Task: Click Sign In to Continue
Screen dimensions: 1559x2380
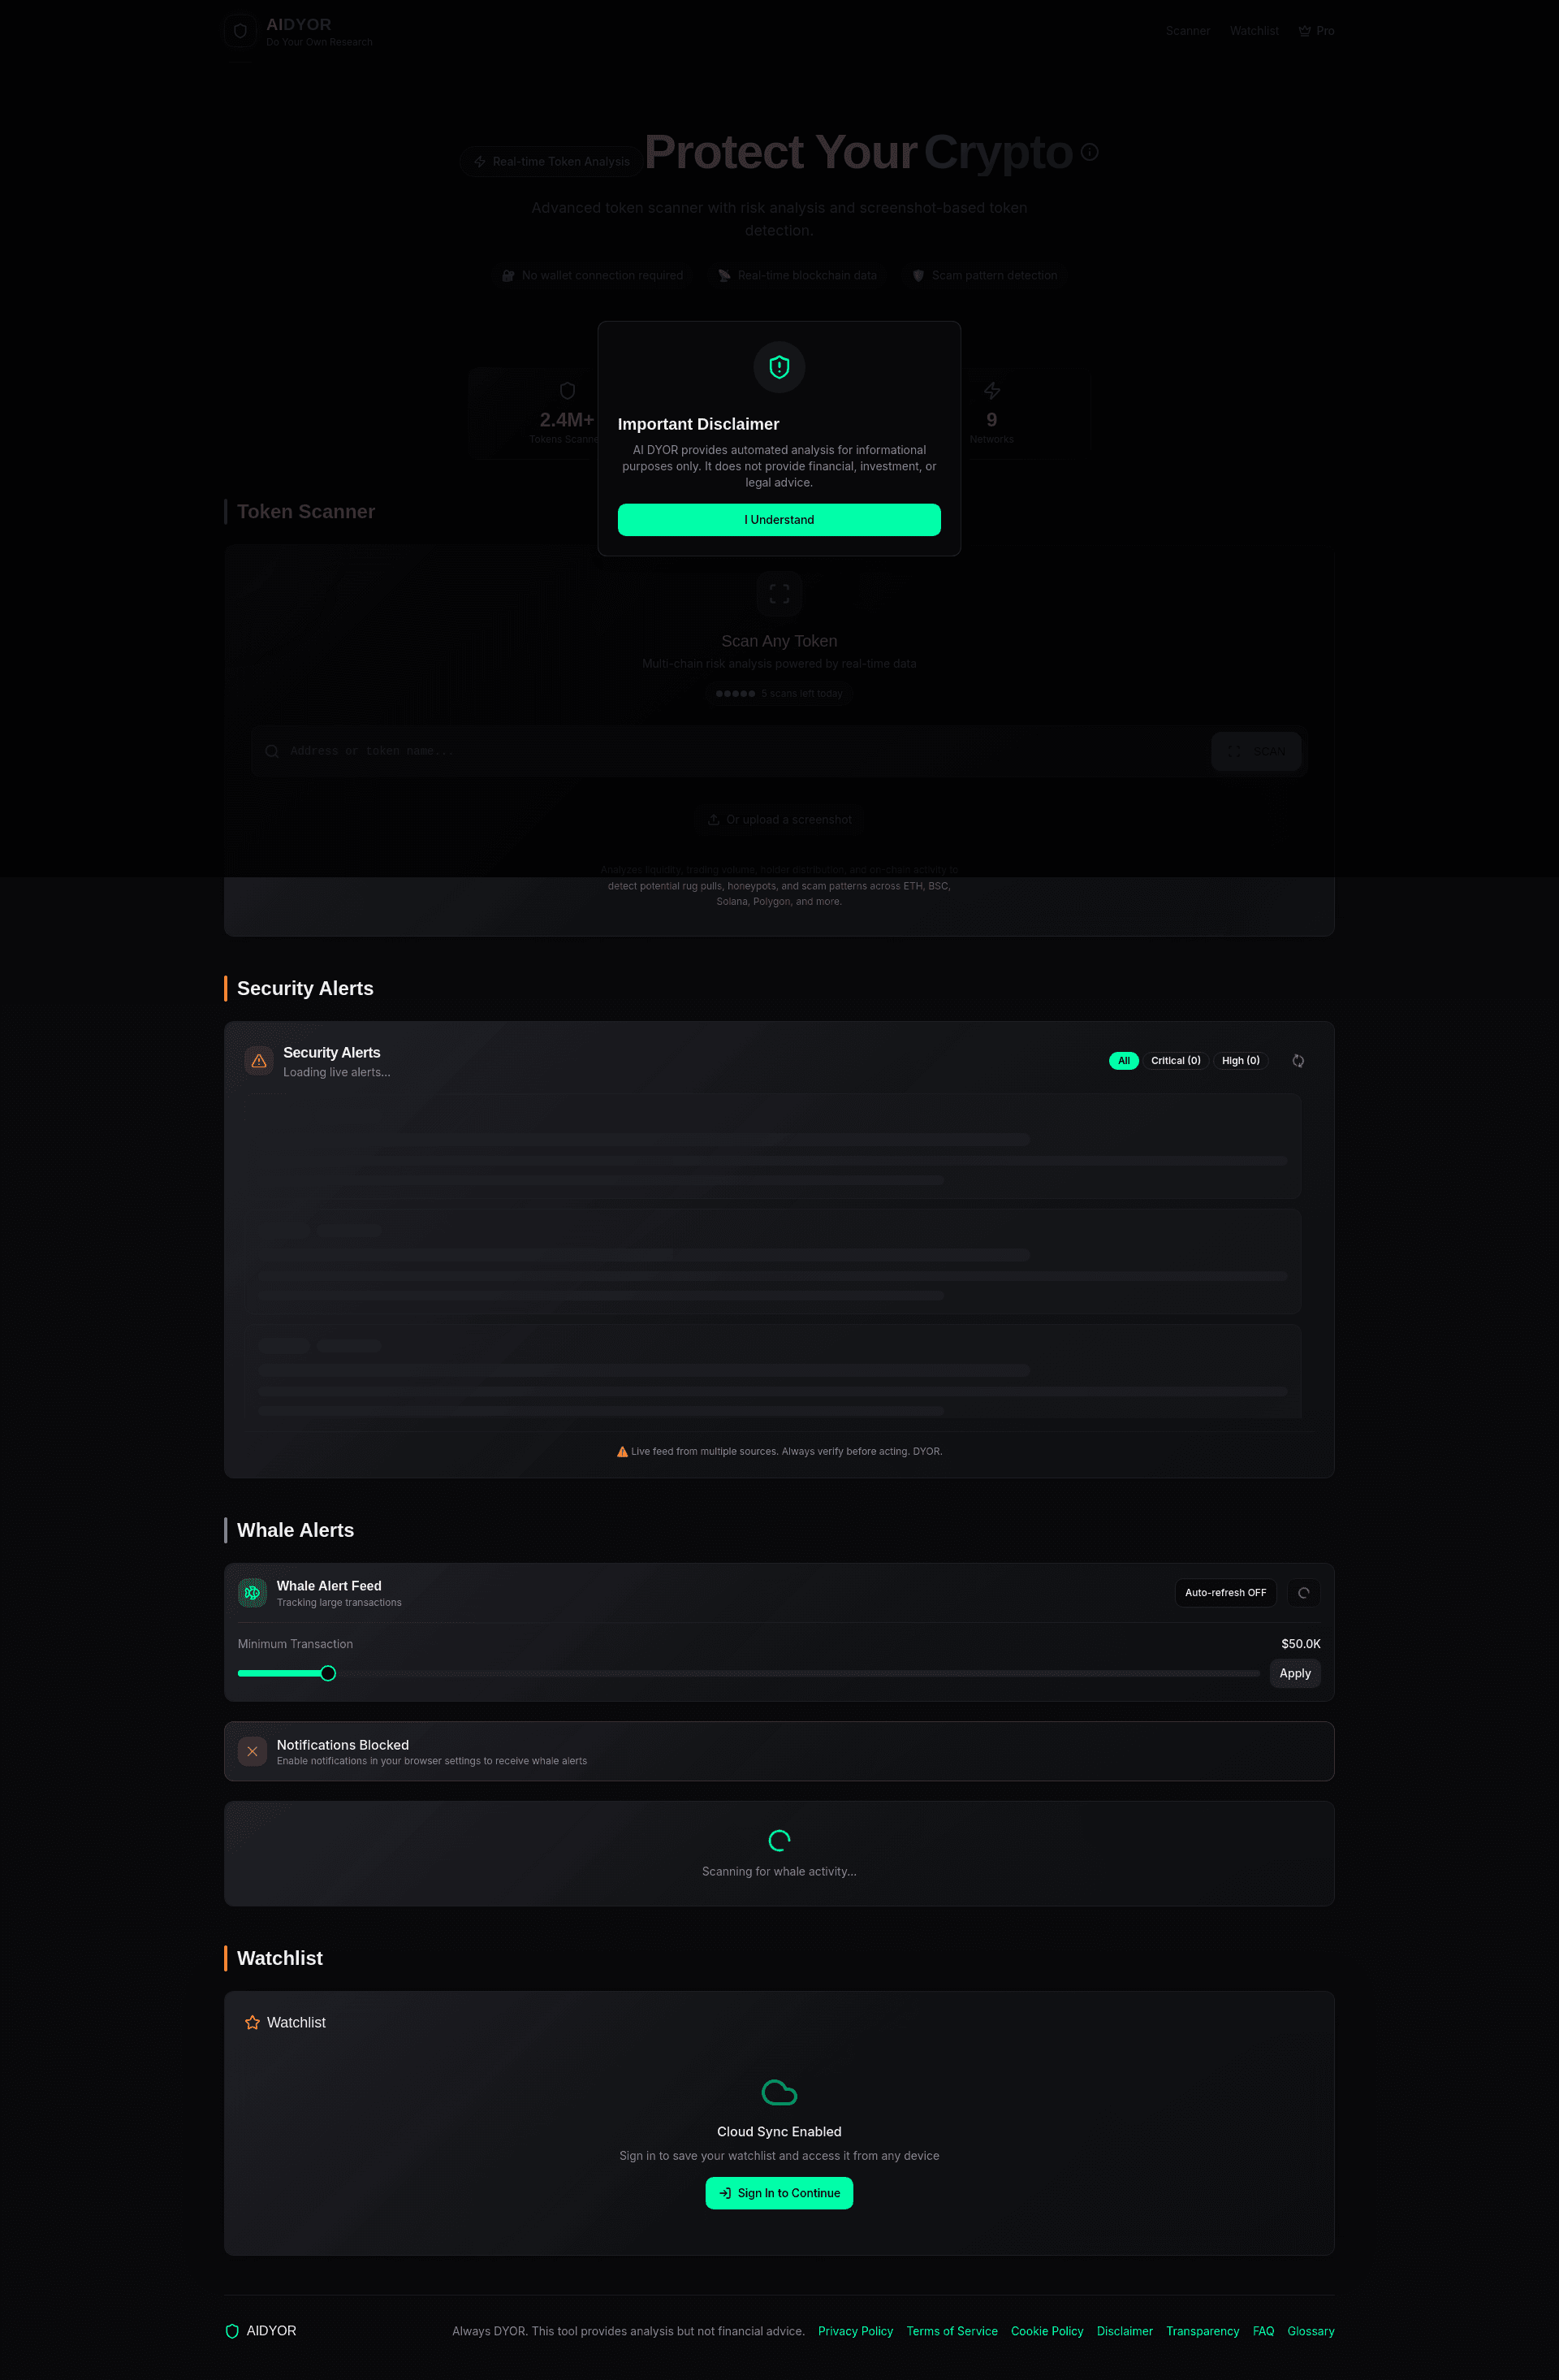Action: click(779, 2193)
